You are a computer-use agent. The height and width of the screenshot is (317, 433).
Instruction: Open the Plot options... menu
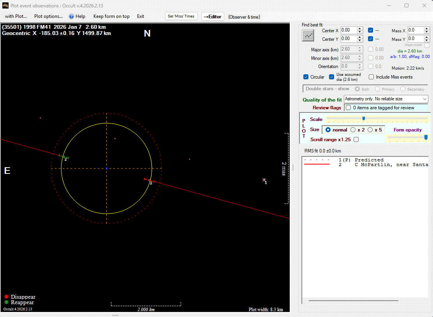click(x=48, y=16)
